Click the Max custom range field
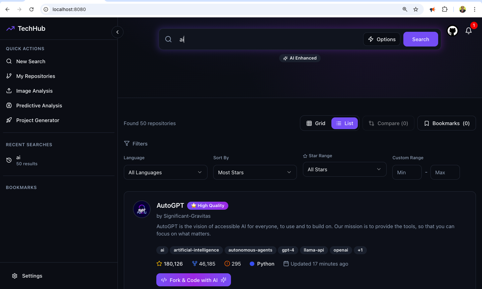Screen dimensions: 482x289 pyautogui.click(x=445, y=172)
